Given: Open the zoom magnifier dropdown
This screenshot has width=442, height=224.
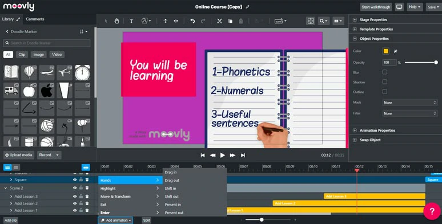Looking at the screenshot, I should 323,21.
